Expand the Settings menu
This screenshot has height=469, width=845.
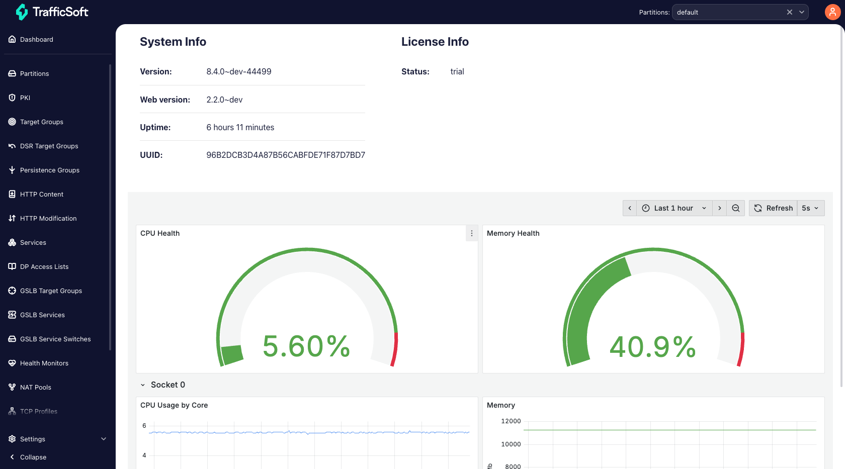[32, 439]
